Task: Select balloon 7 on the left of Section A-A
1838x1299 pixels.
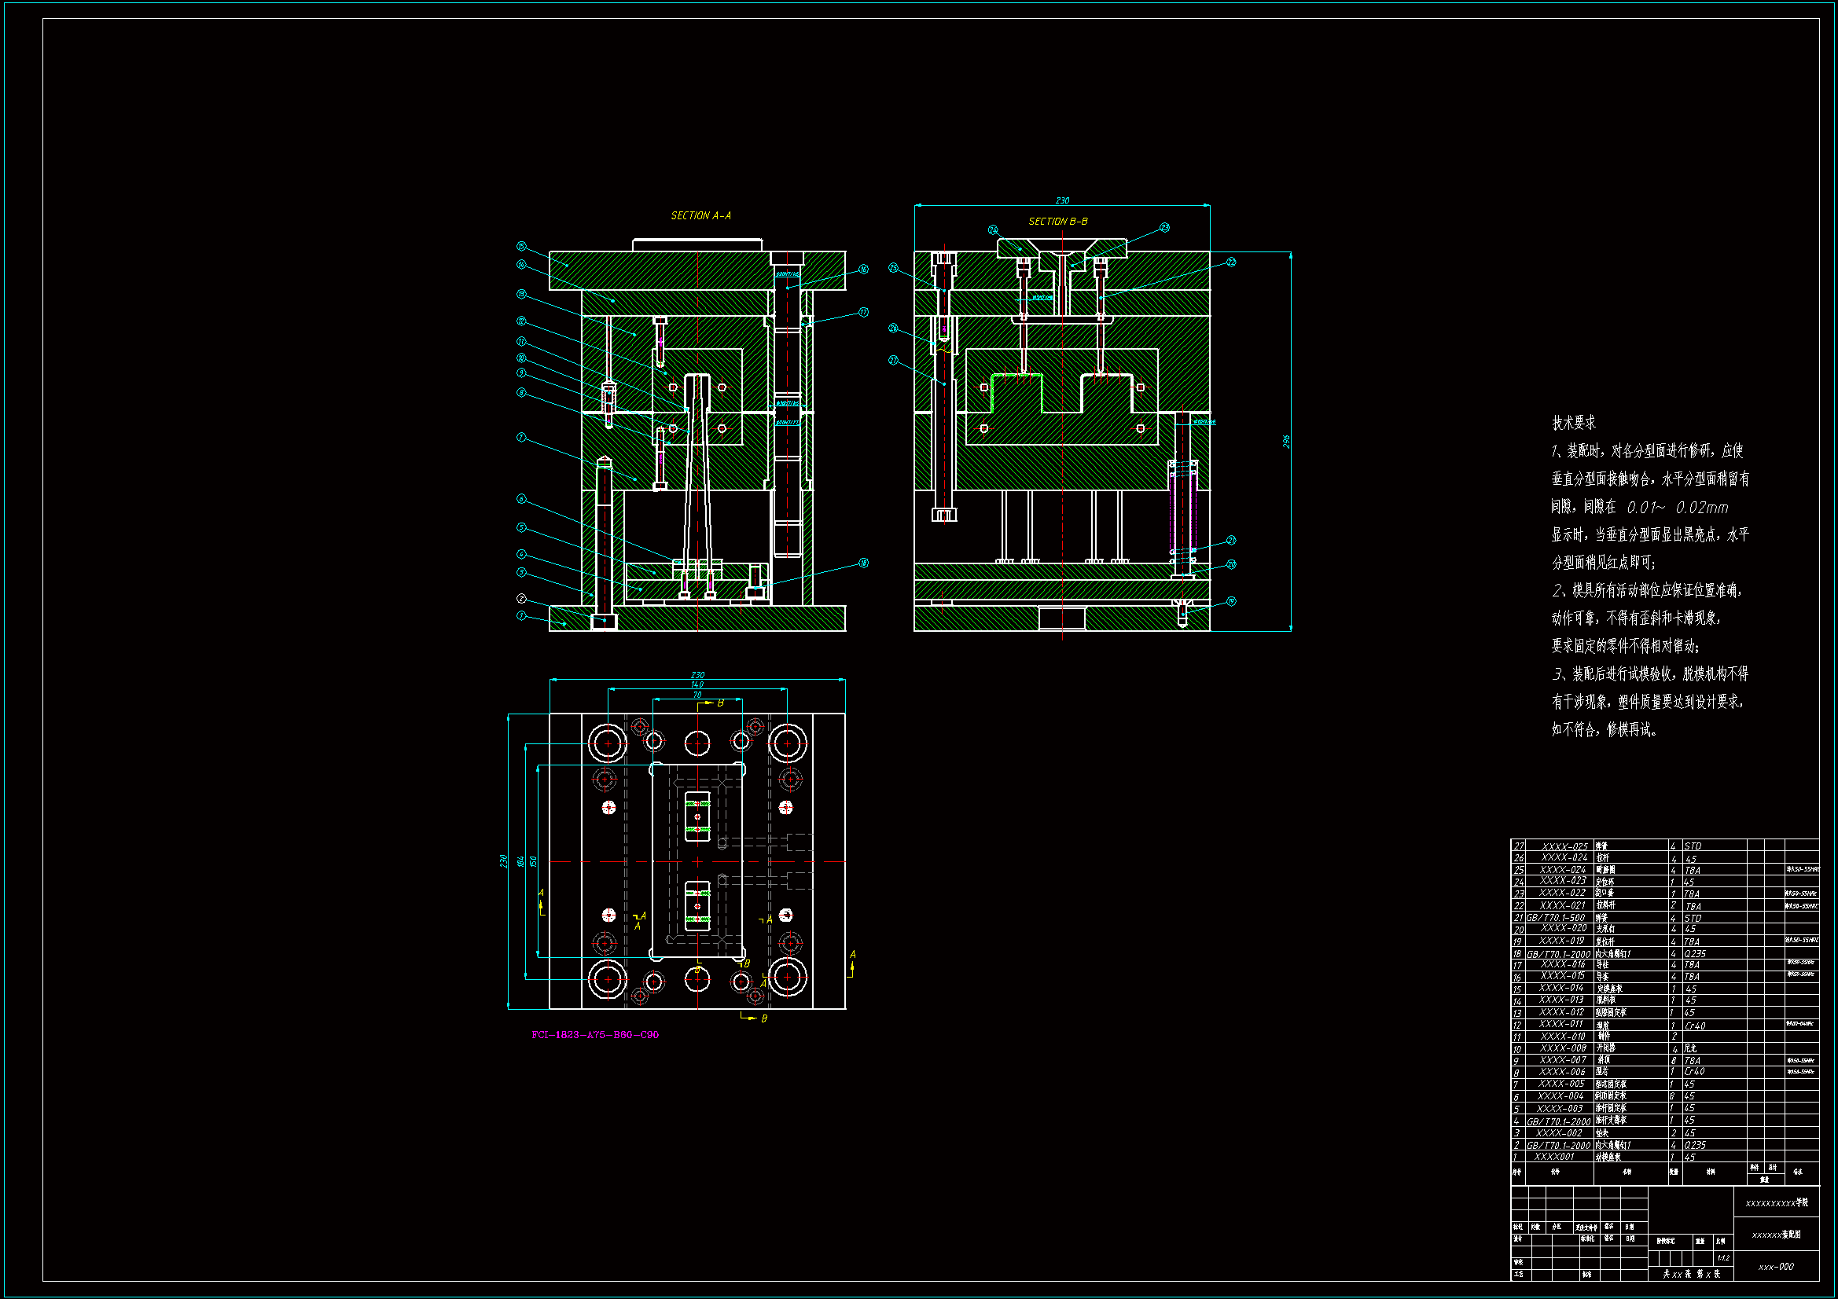Action: click(x=521, y=437)
